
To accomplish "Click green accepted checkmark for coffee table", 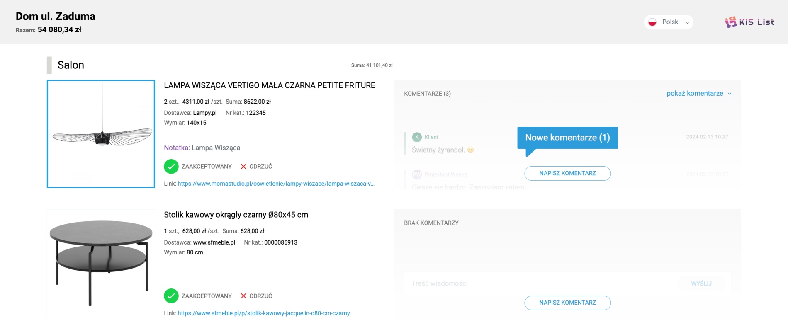I will (171, 296).
